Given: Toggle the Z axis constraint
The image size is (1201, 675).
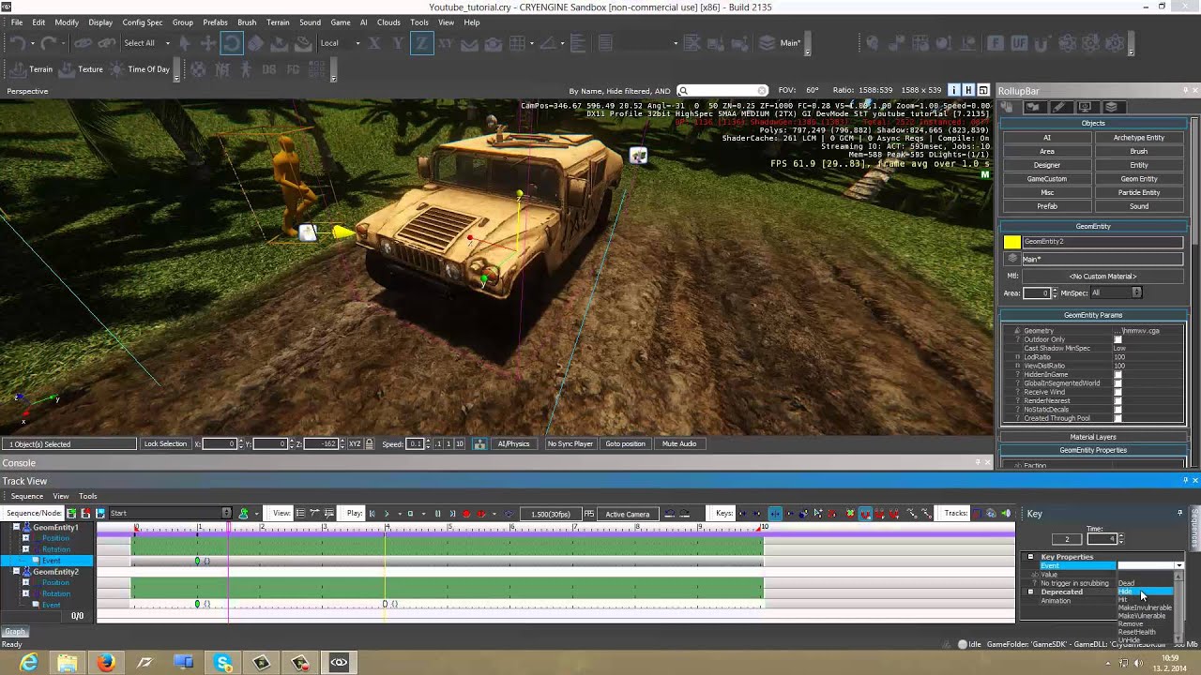Looking at the screenshot, I should (421, 43).
